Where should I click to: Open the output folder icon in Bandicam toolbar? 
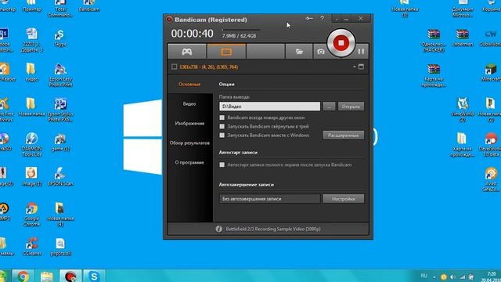pos(299,52)
